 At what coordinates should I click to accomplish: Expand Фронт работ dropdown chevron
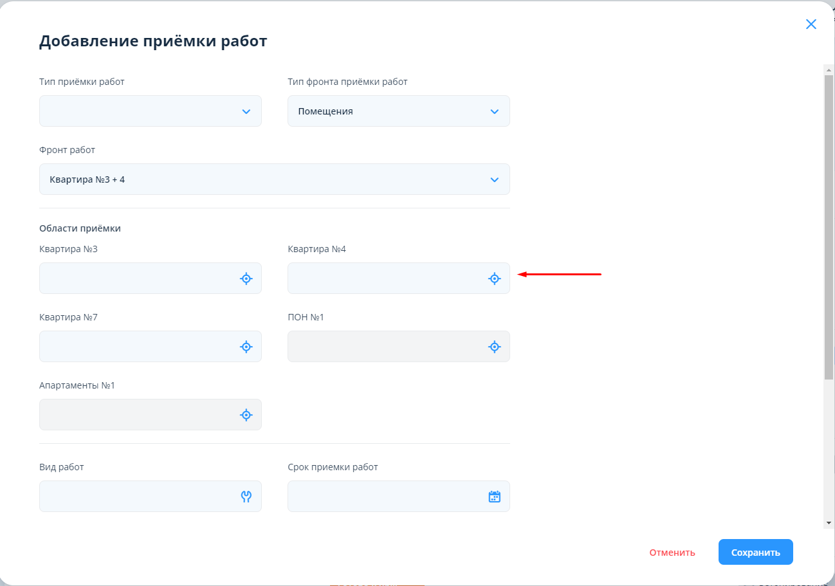pyautogui.click(x=494, y=179)
